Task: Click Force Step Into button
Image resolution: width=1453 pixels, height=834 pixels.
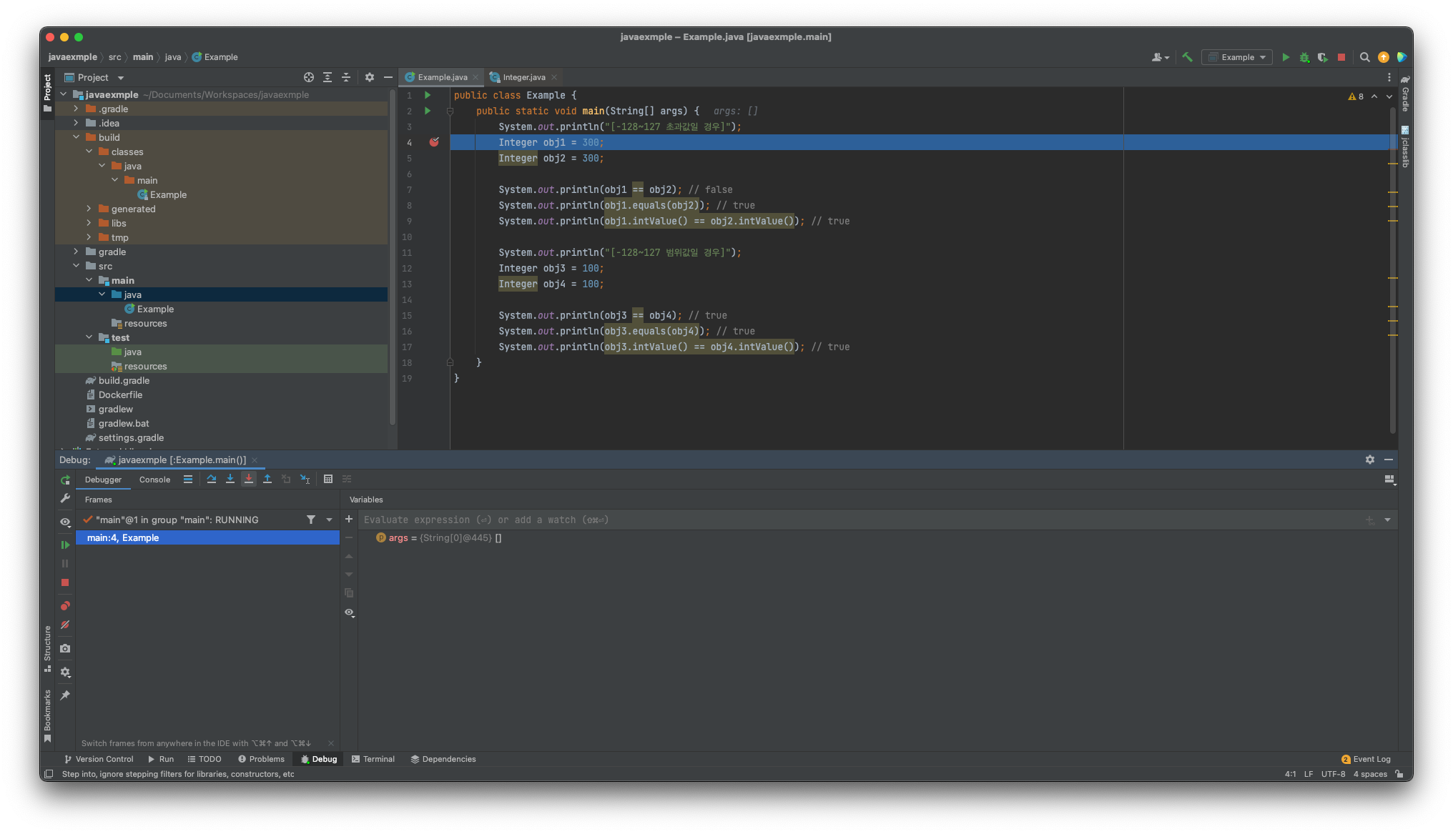Action: point(249,479)
